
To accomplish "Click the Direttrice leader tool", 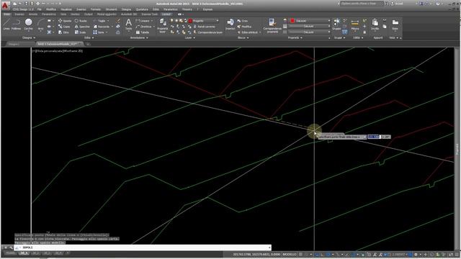I will pyautogui.click(x=143, y=27).
